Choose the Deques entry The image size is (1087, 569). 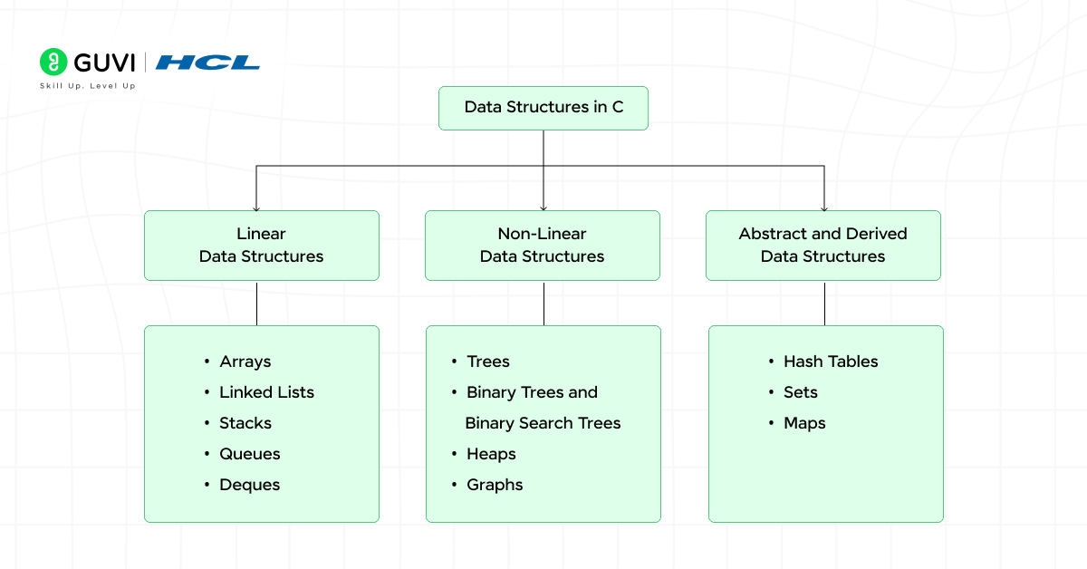[249, 485]
